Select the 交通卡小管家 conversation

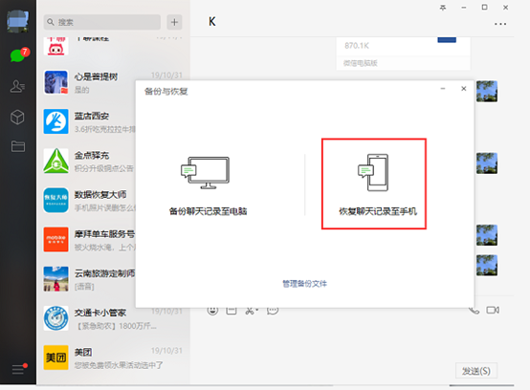113,318
